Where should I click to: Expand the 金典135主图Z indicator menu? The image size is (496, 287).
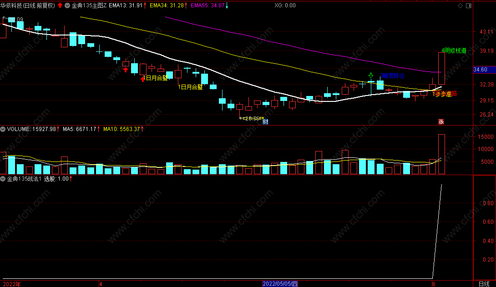tap(67, 5)
